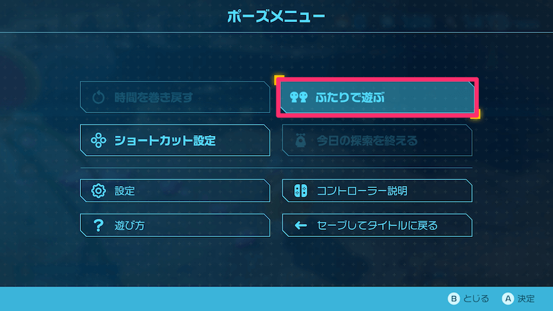Viewport: 553px width, 311px height.
Task: Open コントローラー説明 option
Action: (x=377, y=190)
